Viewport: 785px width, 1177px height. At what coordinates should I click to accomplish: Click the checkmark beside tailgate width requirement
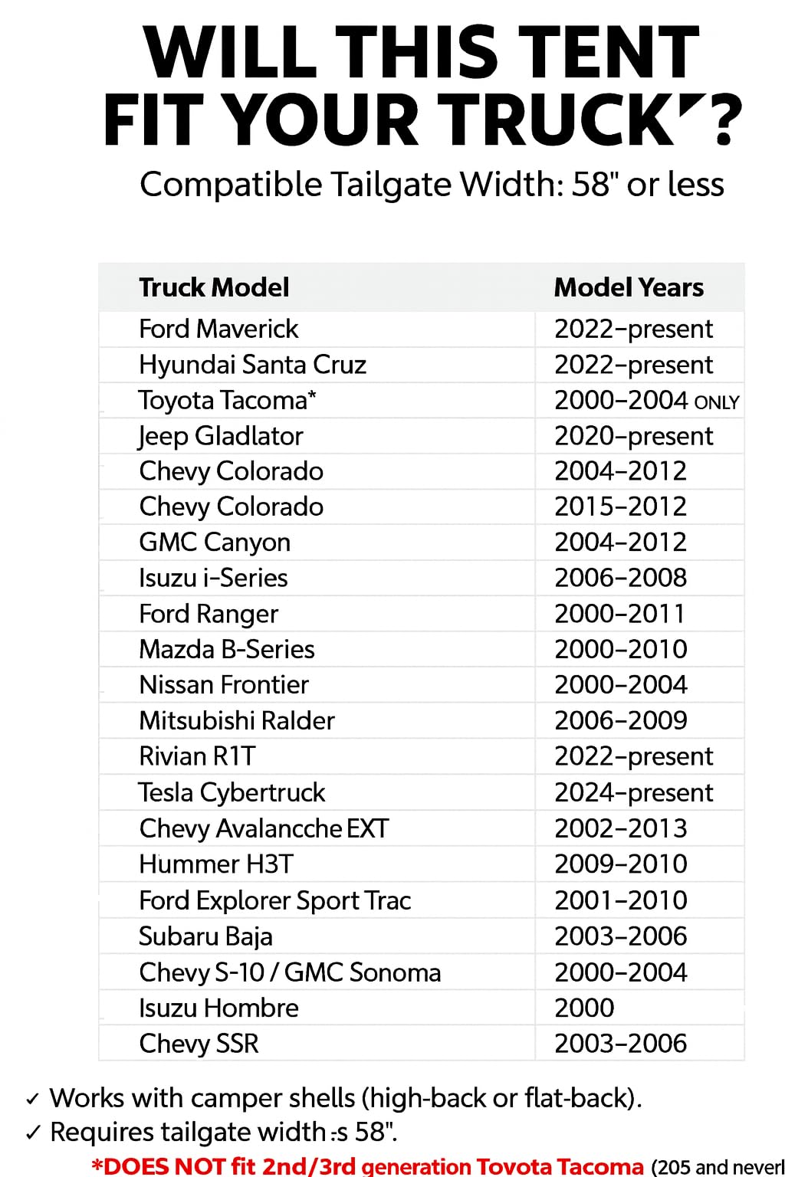coord(32,1133)
